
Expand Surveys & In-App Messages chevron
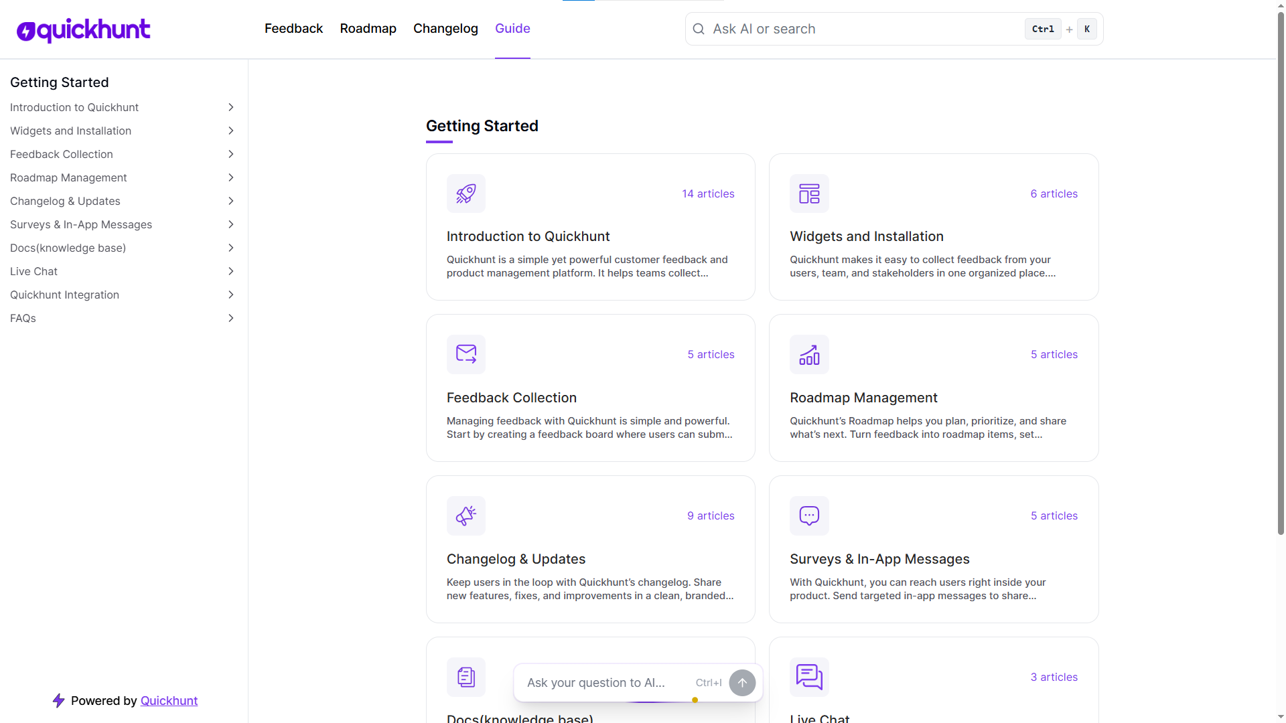click(x=231, y=224)
